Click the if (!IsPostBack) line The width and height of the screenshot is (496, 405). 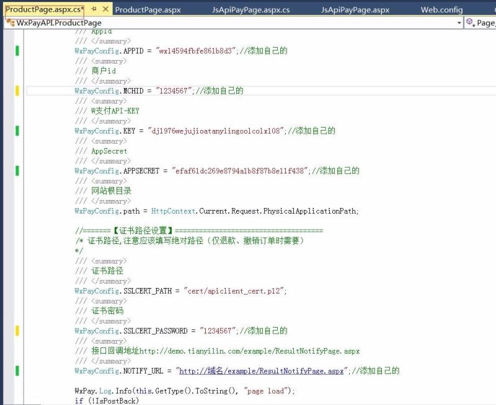pos(107,401)
